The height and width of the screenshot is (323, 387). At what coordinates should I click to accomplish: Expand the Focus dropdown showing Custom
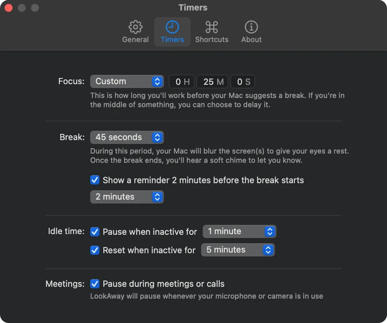(127, 81)
